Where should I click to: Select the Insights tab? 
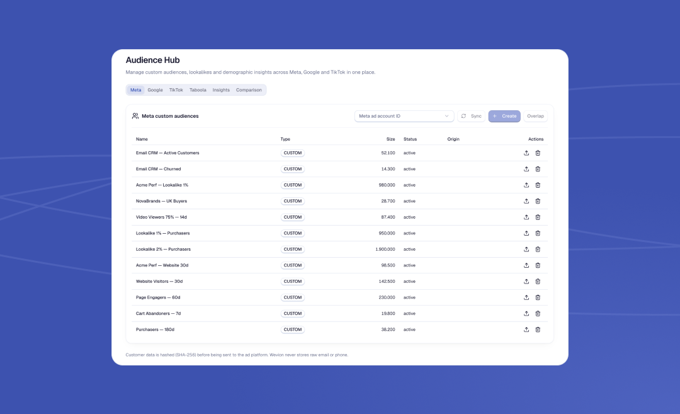coord(221,90)
